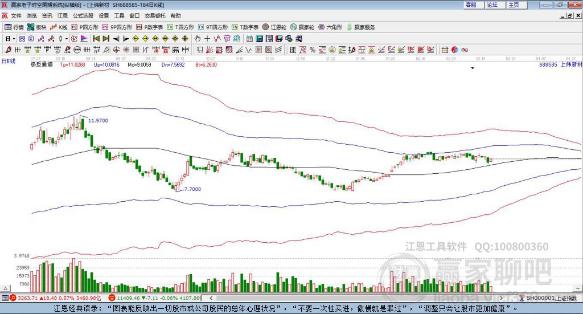Open the 公式选股 menu
The width and height of the screenshot is (583, 314).
[83, 15]
